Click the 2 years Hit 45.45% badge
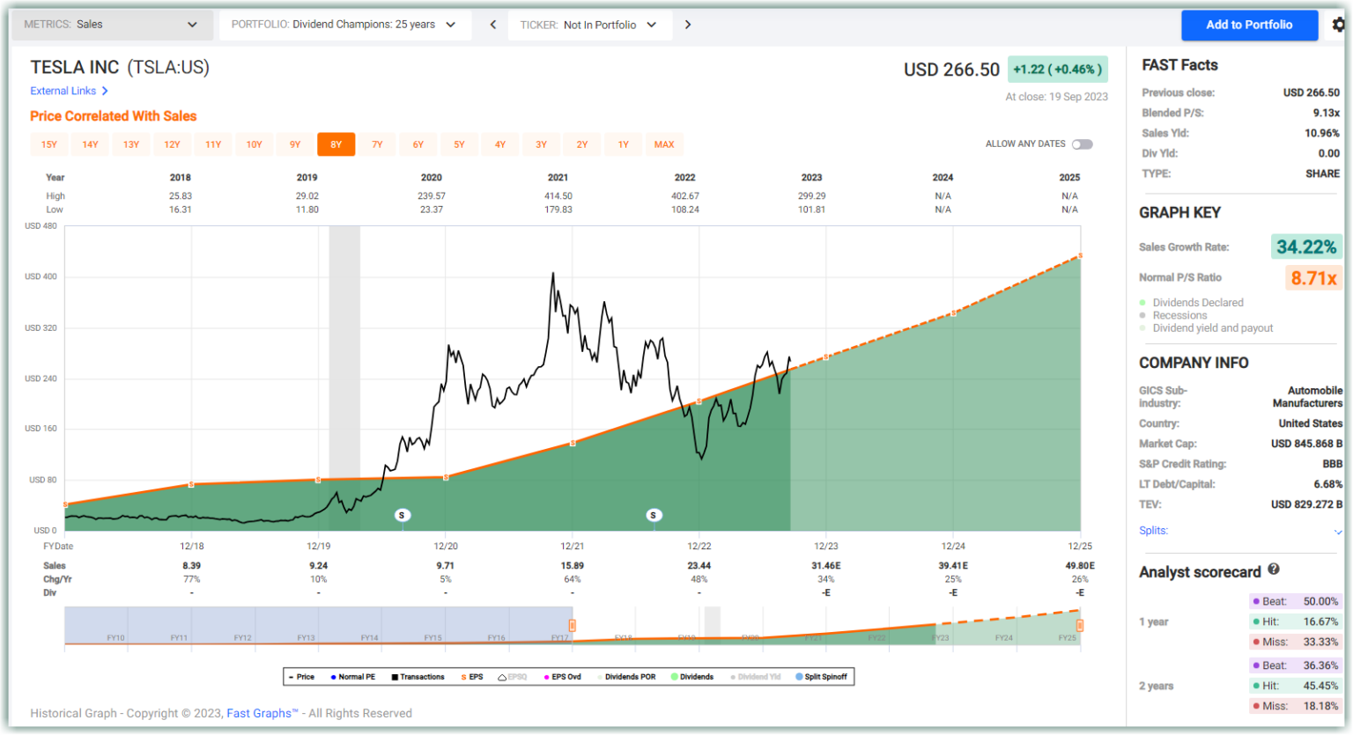Viewport: 1353px width, 735px height. tap(1295, 686)
